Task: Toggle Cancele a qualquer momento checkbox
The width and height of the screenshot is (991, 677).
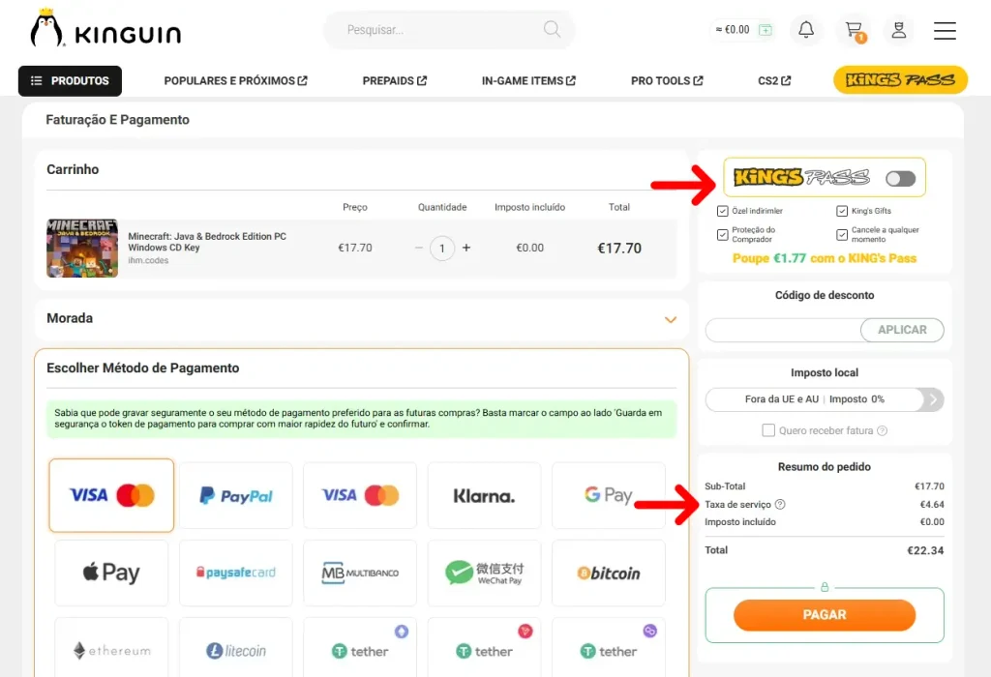Action: (x=842, y=235)
